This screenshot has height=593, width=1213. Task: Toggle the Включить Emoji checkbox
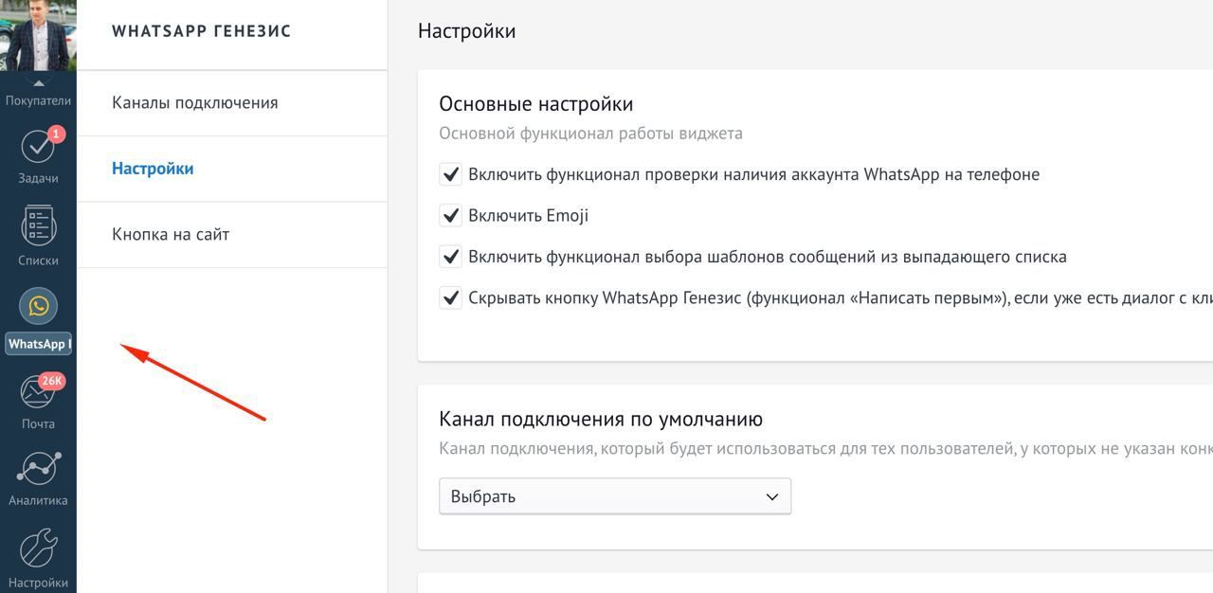point(450,215)
